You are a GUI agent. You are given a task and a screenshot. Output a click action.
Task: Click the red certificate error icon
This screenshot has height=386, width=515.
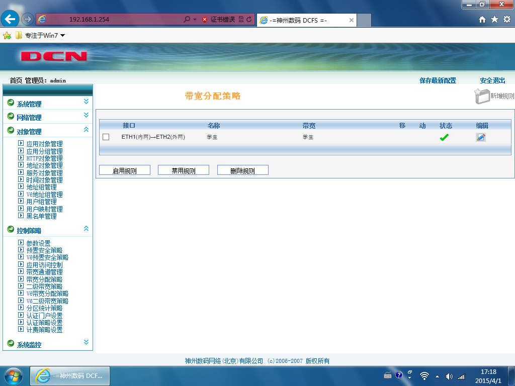(x=205, y=20)
